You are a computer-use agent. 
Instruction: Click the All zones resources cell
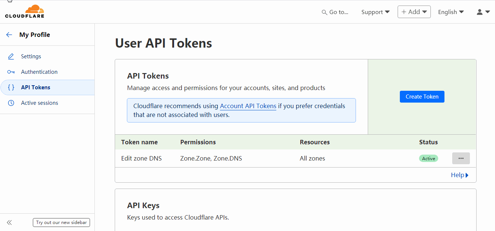pos(312,158)
